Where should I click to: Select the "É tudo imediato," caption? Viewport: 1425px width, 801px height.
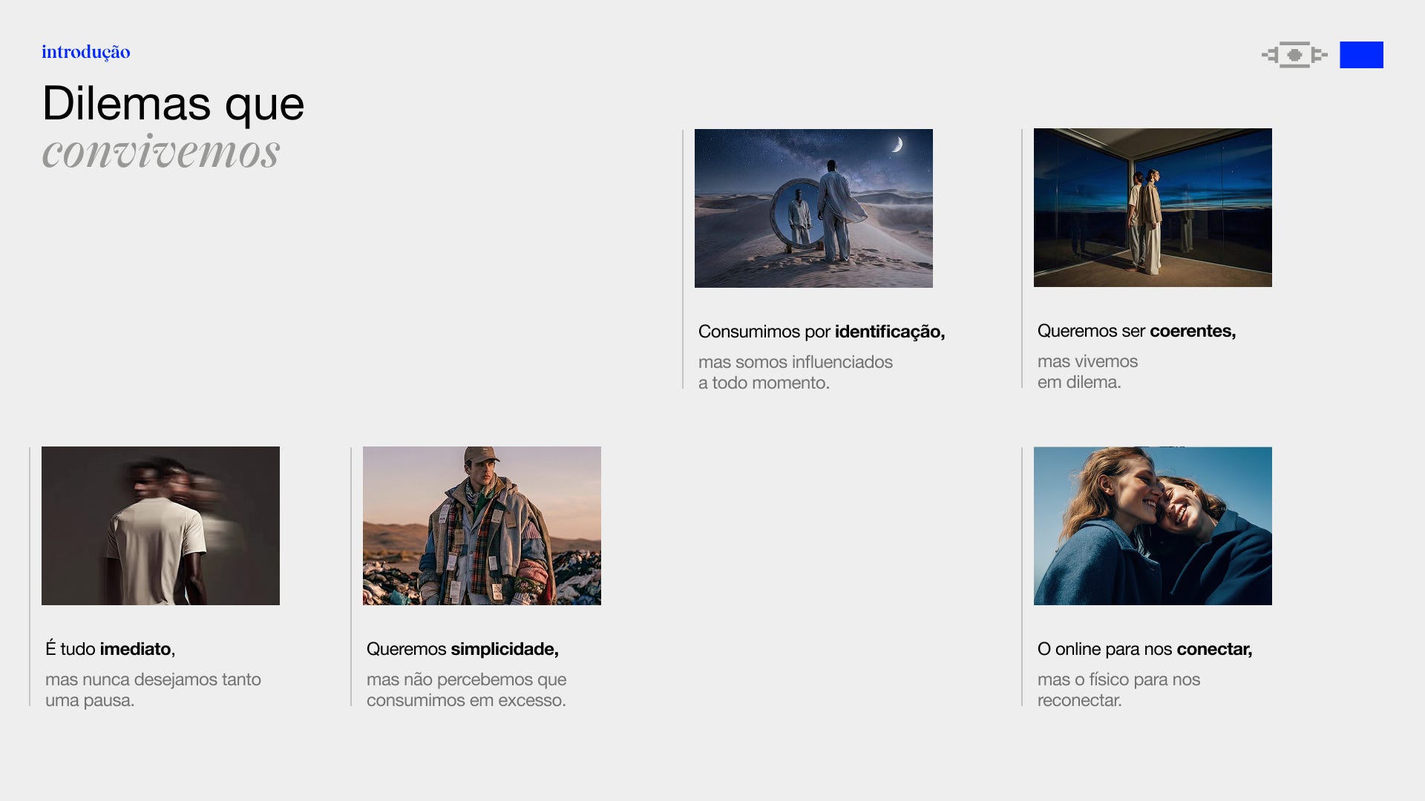click(x=110, y=649)
